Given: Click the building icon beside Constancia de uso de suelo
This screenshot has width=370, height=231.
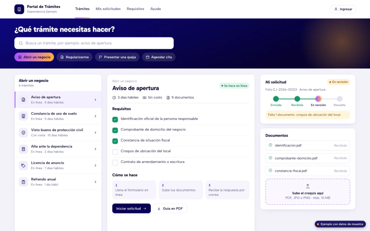Looking at the screenshot, I should pyautogui.click(x=24, y=116).
